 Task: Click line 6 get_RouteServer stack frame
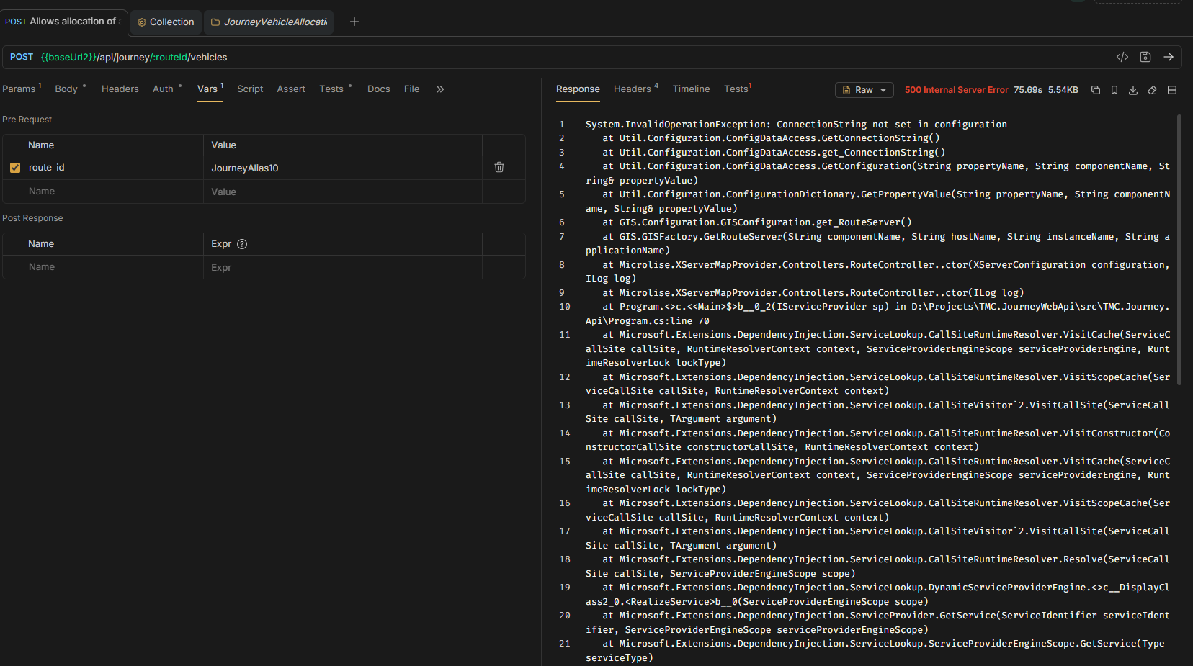(x=757, y=222)
